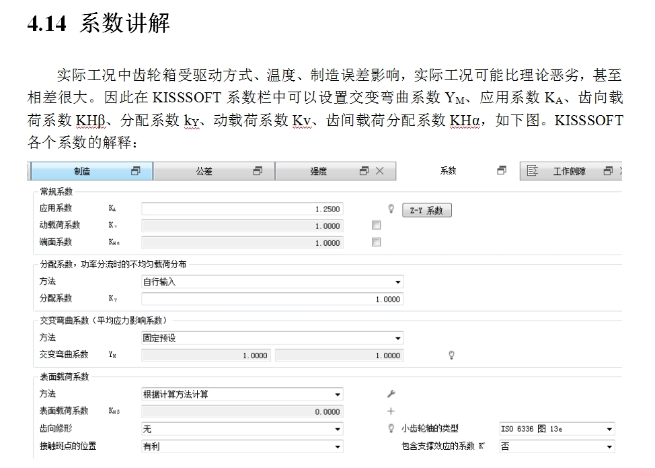Image resolution: width=655 pixels, height=468 pixels.
Task: Close the 强度 tab
Action: coord(380,170)
